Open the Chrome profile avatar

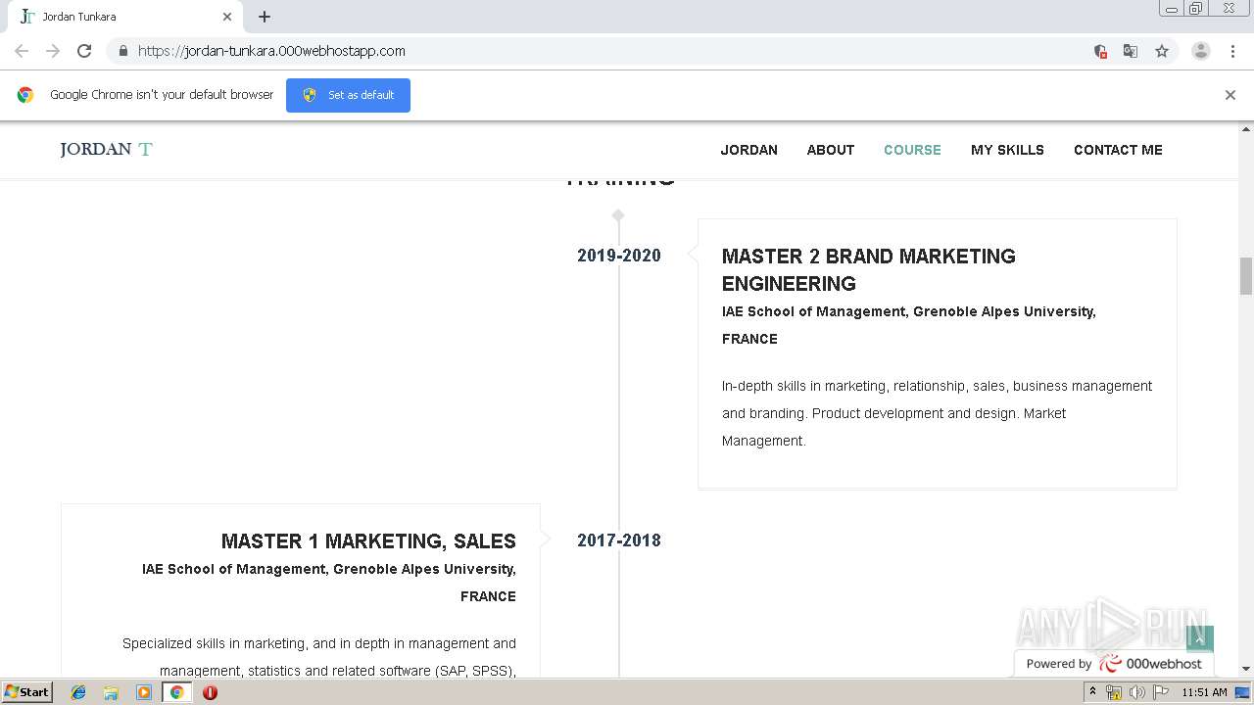(x=1200, y=51)
